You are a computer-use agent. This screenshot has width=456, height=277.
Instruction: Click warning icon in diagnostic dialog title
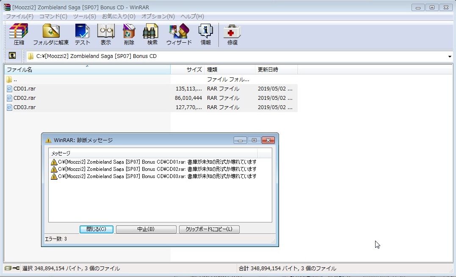(x=49, y=140)
